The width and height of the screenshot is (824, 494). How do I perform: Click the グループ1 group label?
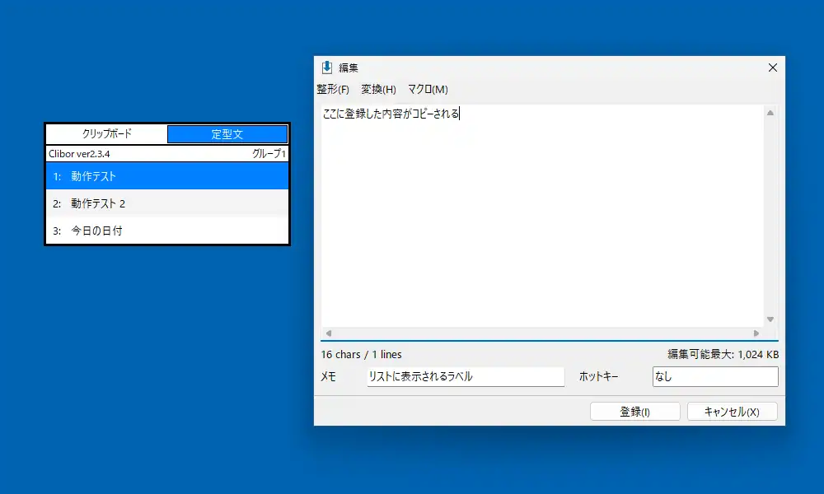(x=269, y=154)
